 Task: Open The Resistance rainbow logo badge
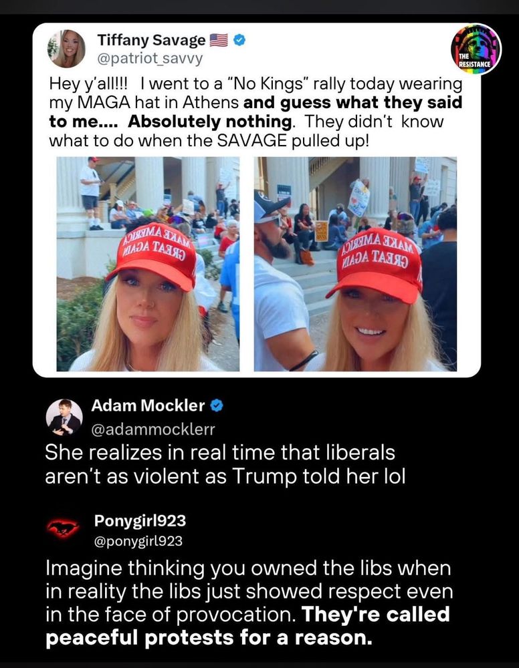[x=476, y=49]
